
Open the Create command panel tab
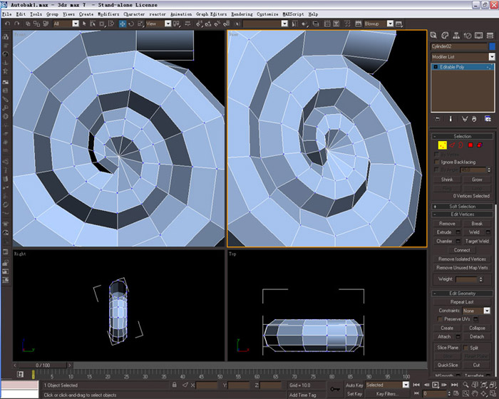(433, 36)
